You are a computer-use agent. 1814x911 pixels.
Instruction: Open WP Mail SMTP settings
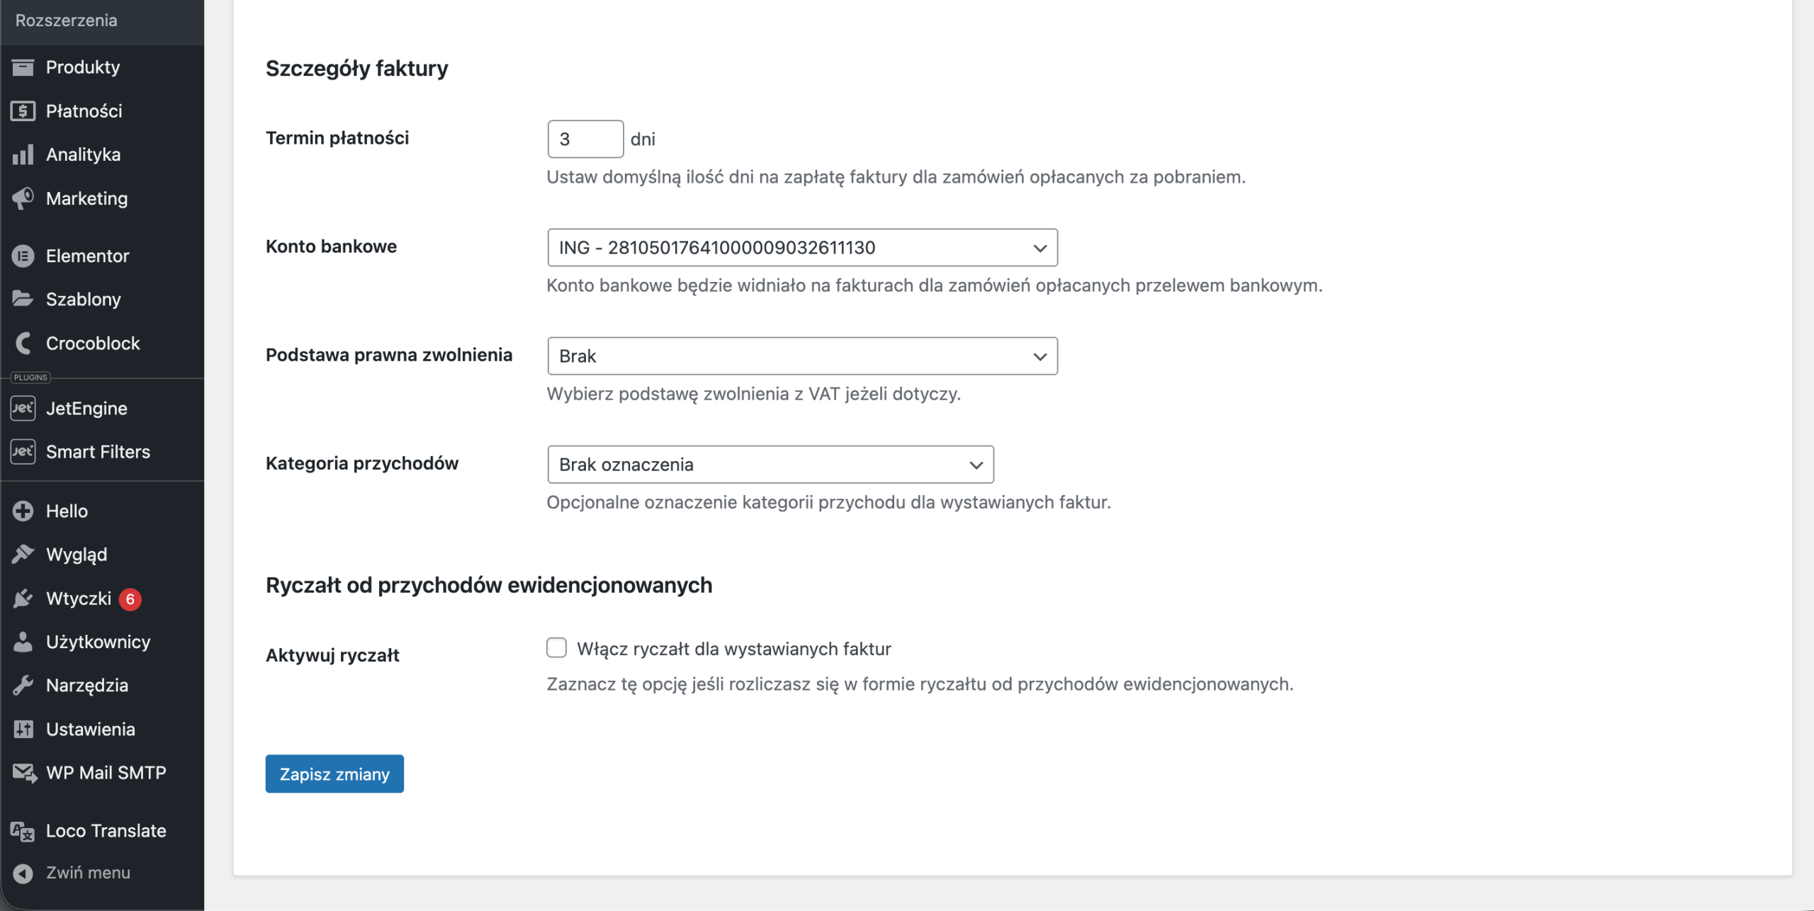(105, 773)
